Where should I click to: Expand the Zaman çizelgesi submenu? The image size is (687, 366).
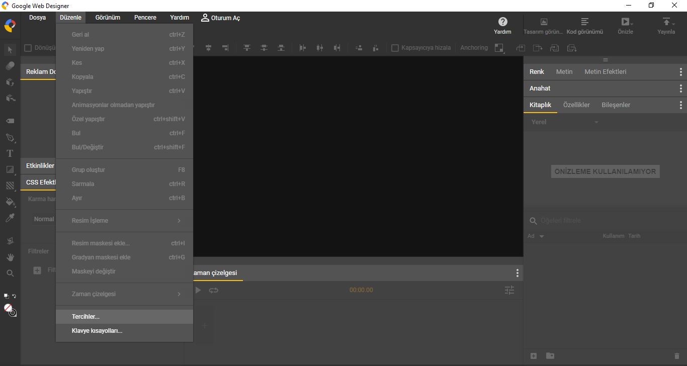125,294
